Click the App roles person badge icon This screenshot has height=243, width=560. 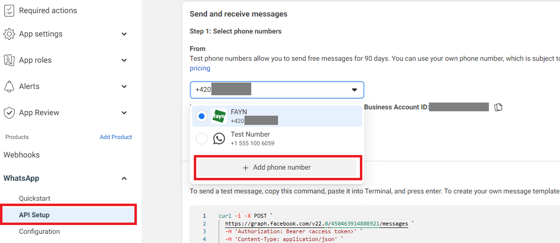click(9, 60)
